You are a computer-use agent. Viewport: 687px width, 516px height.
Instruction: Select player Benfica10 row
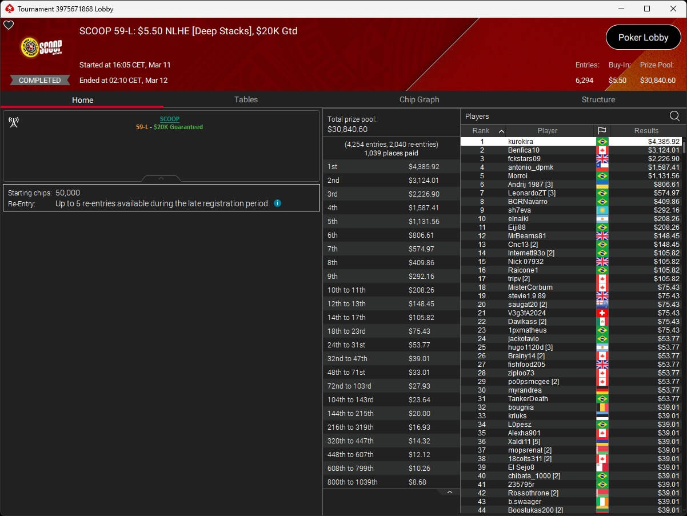524,150
